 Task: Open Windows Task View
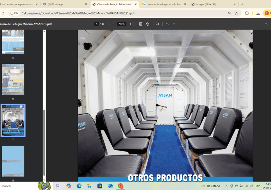pos(58,186)
